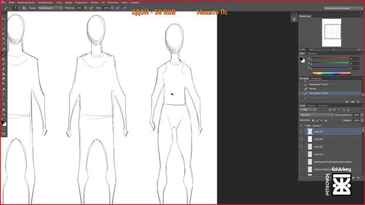Lock image pixels in Layers panel

318,120
